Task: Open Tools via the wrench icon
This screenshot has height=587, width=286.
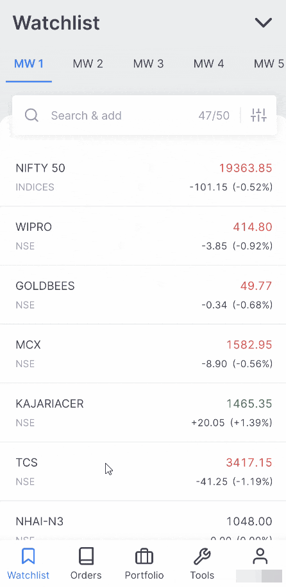Action: [202, 557]
